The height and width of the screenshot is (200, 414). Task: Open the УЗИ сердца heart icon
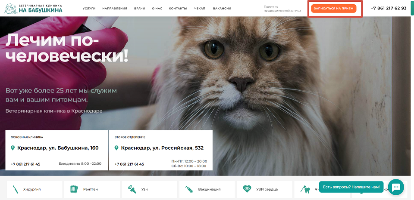click(x=247, y=189)
